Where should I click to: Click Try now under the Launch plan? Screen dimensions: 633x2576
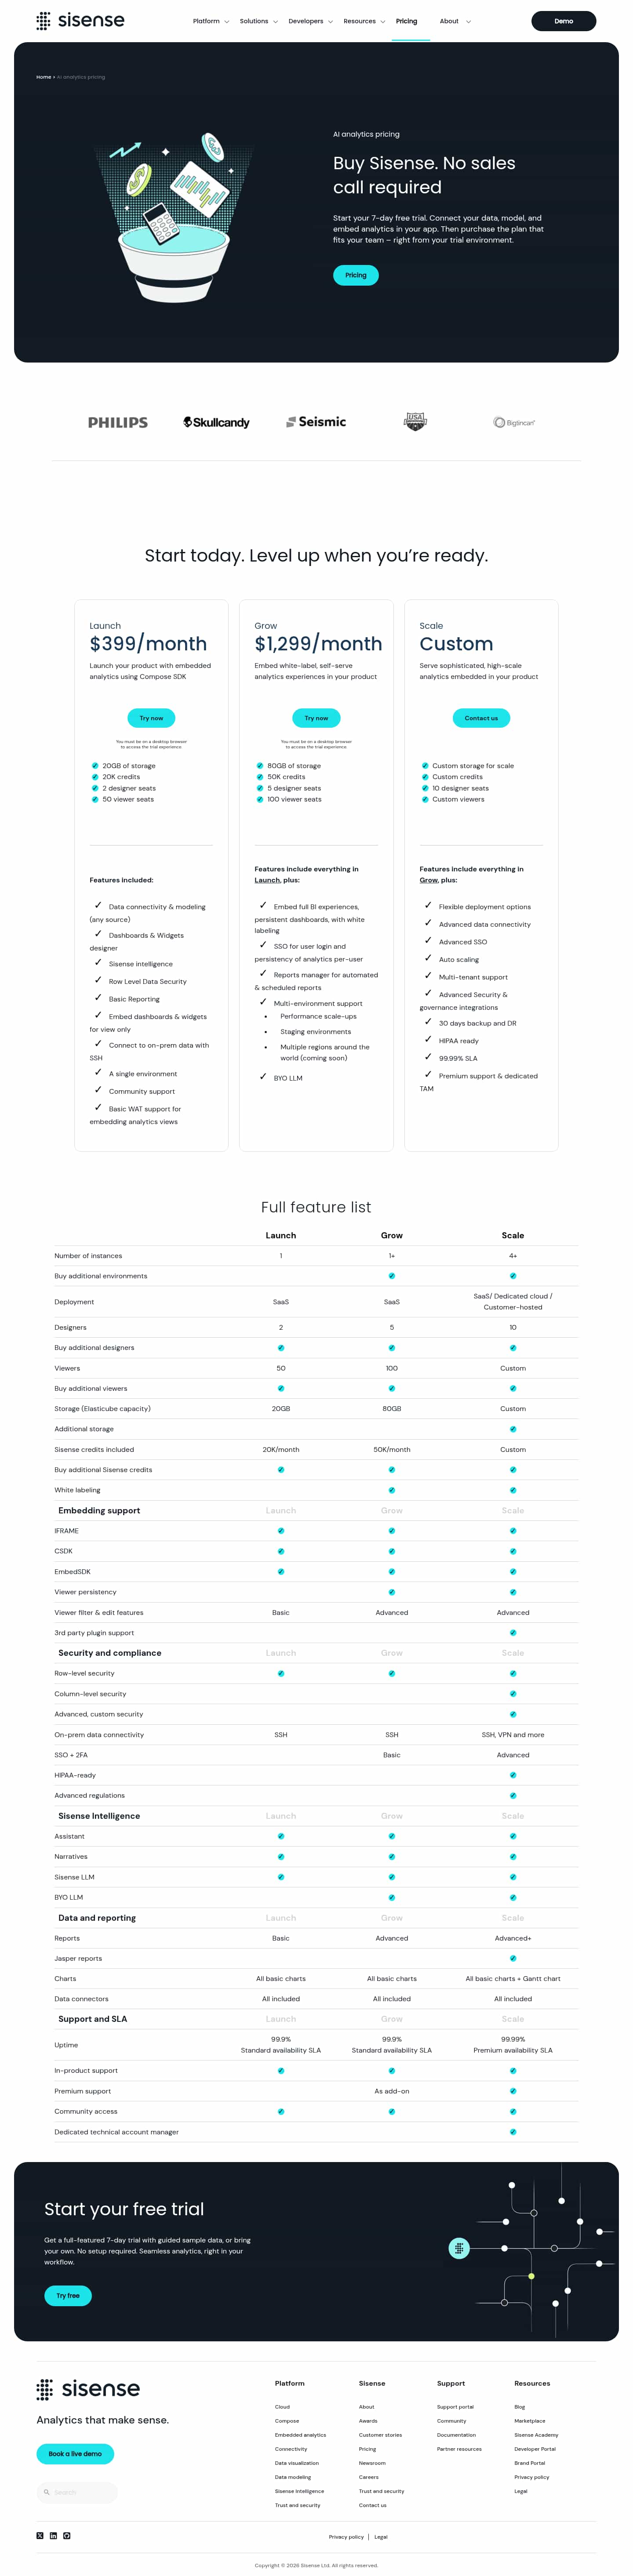(x=151, y=718)
